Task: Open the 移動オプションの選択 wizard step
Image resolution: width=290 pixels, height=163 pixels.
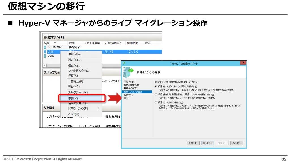Action: [137, 92]
